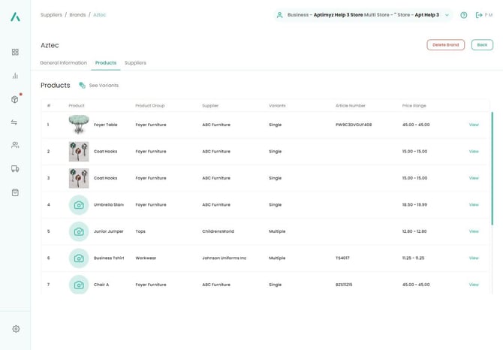Image resolution: width=503 pixels, height=350 pixels.
Task: Click the help question mark icon
Action: [463, 15]
